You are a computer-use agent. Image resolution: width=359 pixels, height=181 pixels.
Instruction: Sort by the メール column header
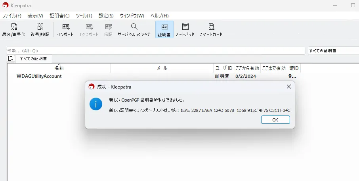point(162,68)
